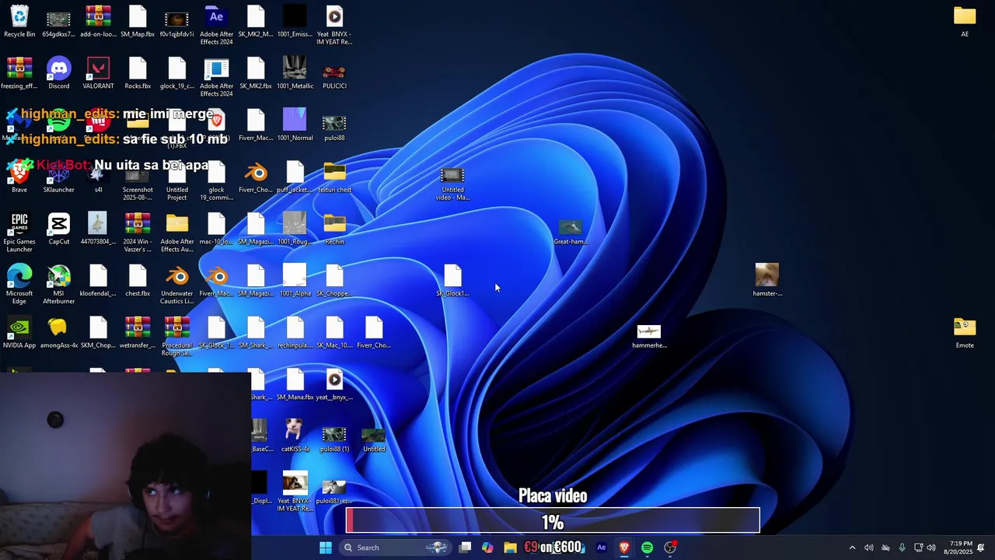Select the texturi chest folder
The image size is (995, 560).
334,177
